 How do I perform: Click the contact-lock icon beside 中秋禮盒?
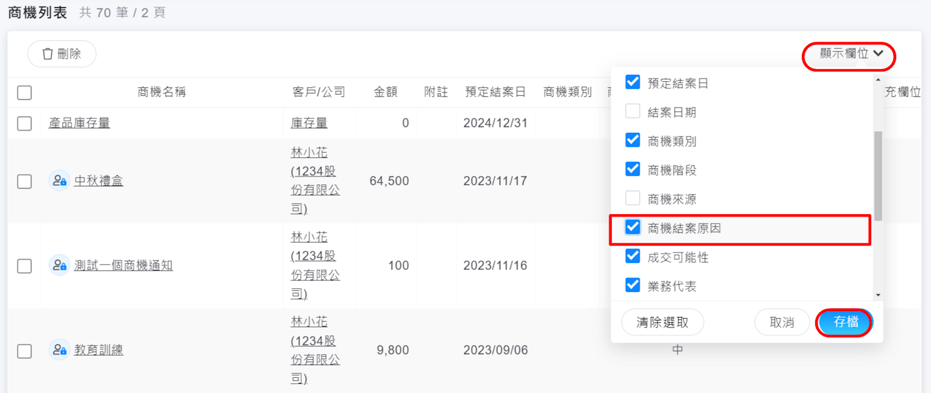tap(59, 181)
